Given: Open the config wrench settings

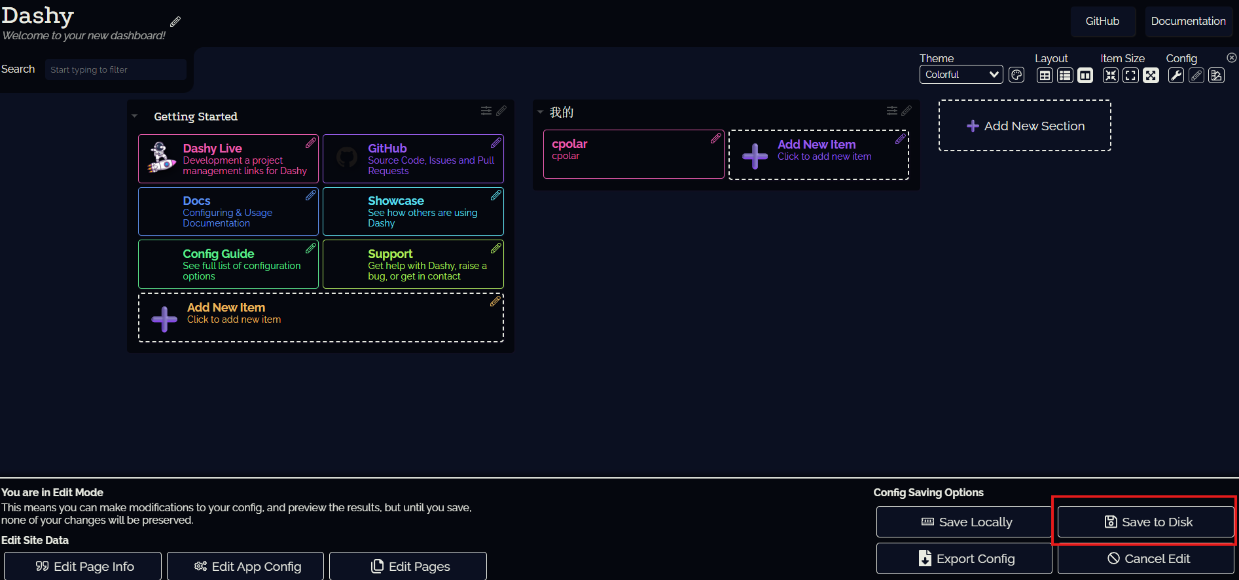Looking at the screenshot, I should click(x=1176, y=75).
